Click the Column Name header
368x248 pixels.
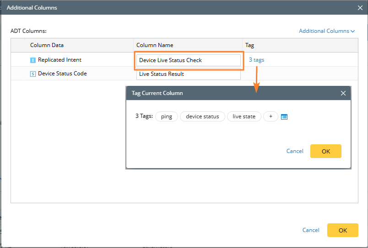(155, 45)
